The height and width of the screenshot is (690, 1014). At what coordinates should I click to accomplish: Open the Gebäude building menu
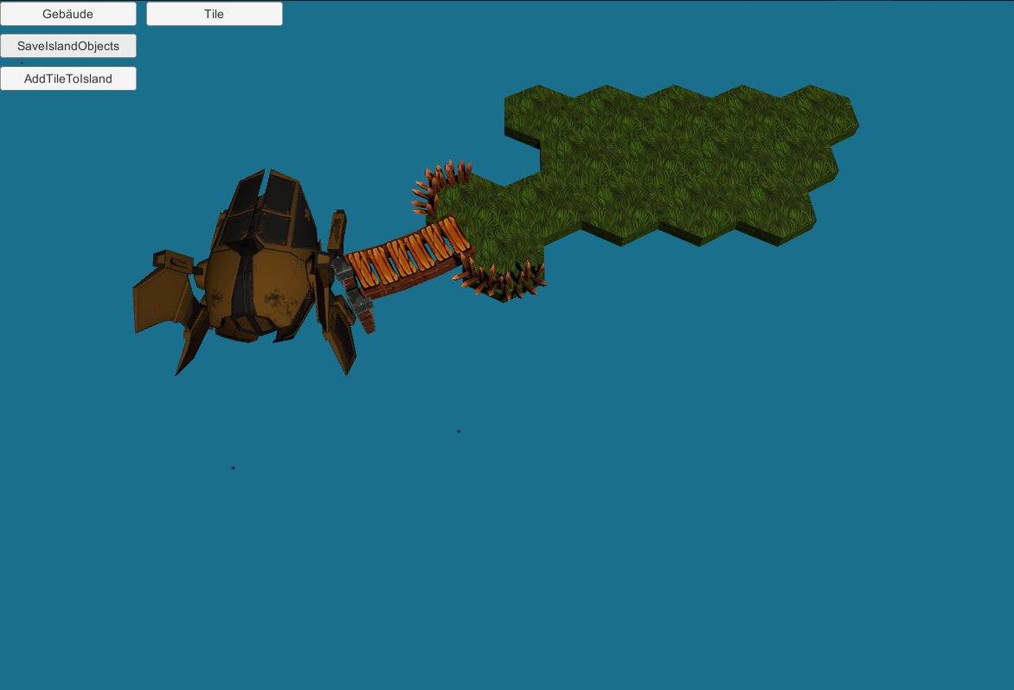[x=68, y=14]
